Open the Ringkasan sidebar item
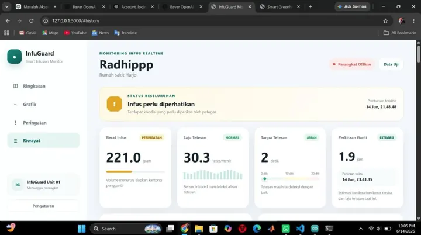The image size is (421, 235). pyautogui.click(x=43, y=86)
